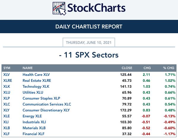Open Financial XLF sector link

tap(34, 134)
